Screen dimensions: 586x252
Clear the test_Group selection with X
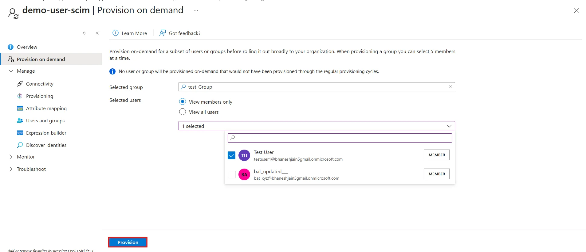tap(450, 87)
